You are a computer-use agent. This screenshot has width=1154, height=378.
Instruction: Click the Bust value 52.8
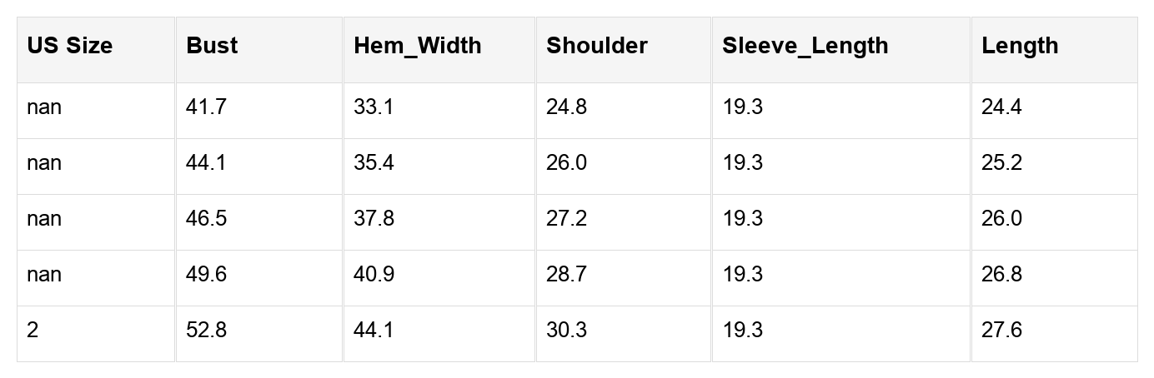tap(206, 331)
